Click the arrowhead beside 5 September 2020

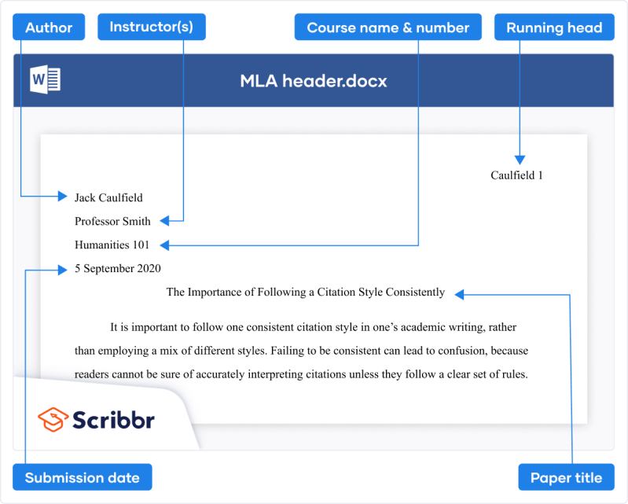pos(62,270)
